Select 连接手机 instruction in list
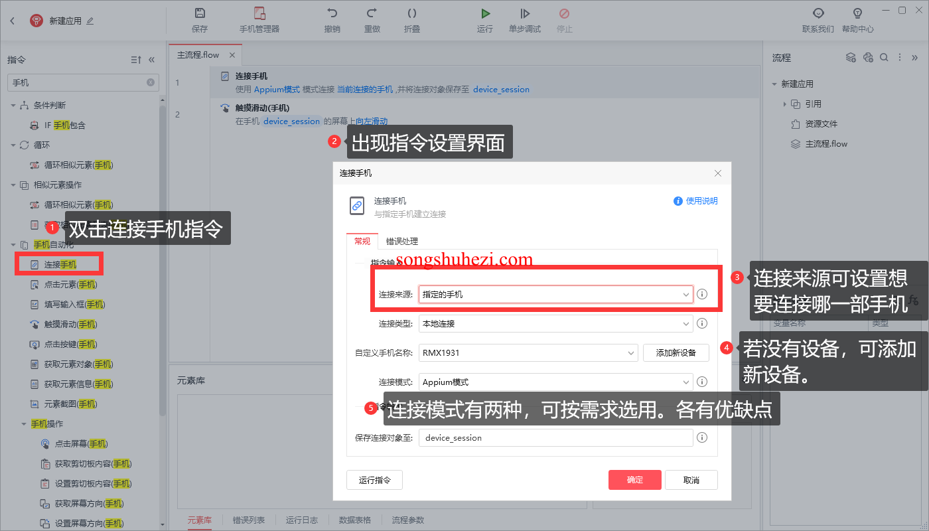This screenshot has height=531, width=929. 60,264
